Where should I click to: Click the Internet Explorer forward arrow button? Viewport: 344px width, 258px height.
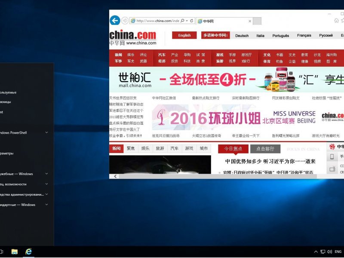coord(125,21)
